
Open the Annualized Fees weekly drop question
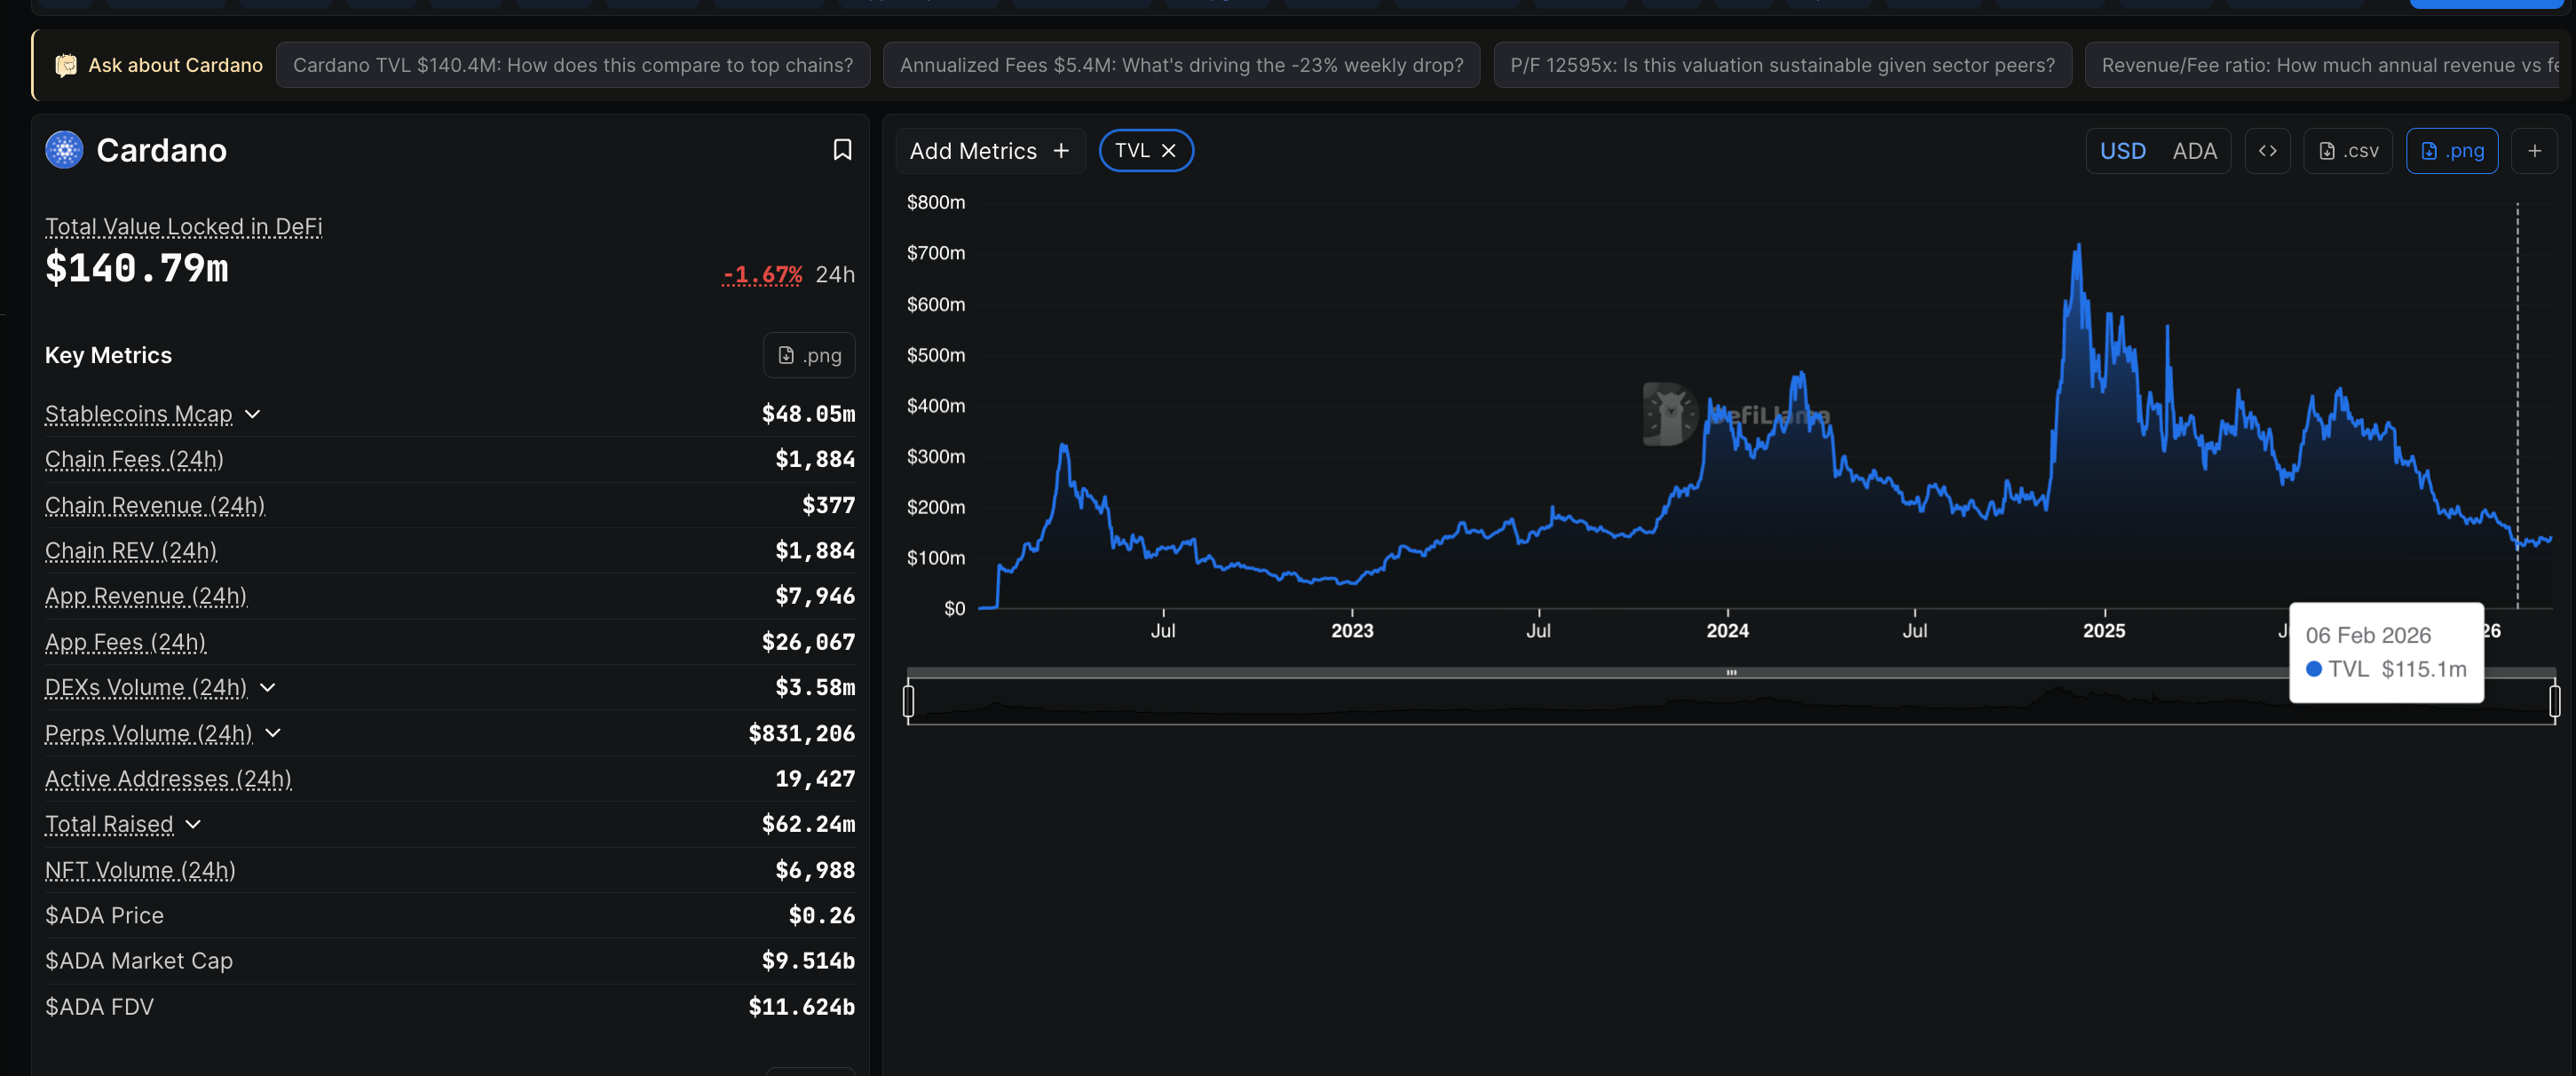pos(1180,64)
